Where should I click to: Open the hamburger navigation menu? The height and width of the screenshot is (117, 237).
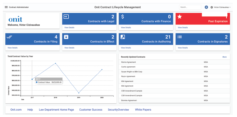tap(6, 7)
